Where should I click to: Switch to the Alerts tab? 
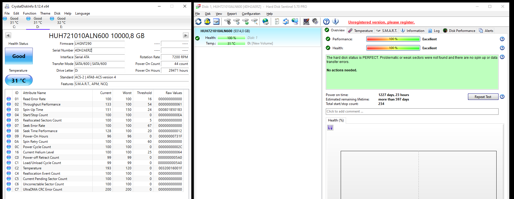tap(486, 31)
